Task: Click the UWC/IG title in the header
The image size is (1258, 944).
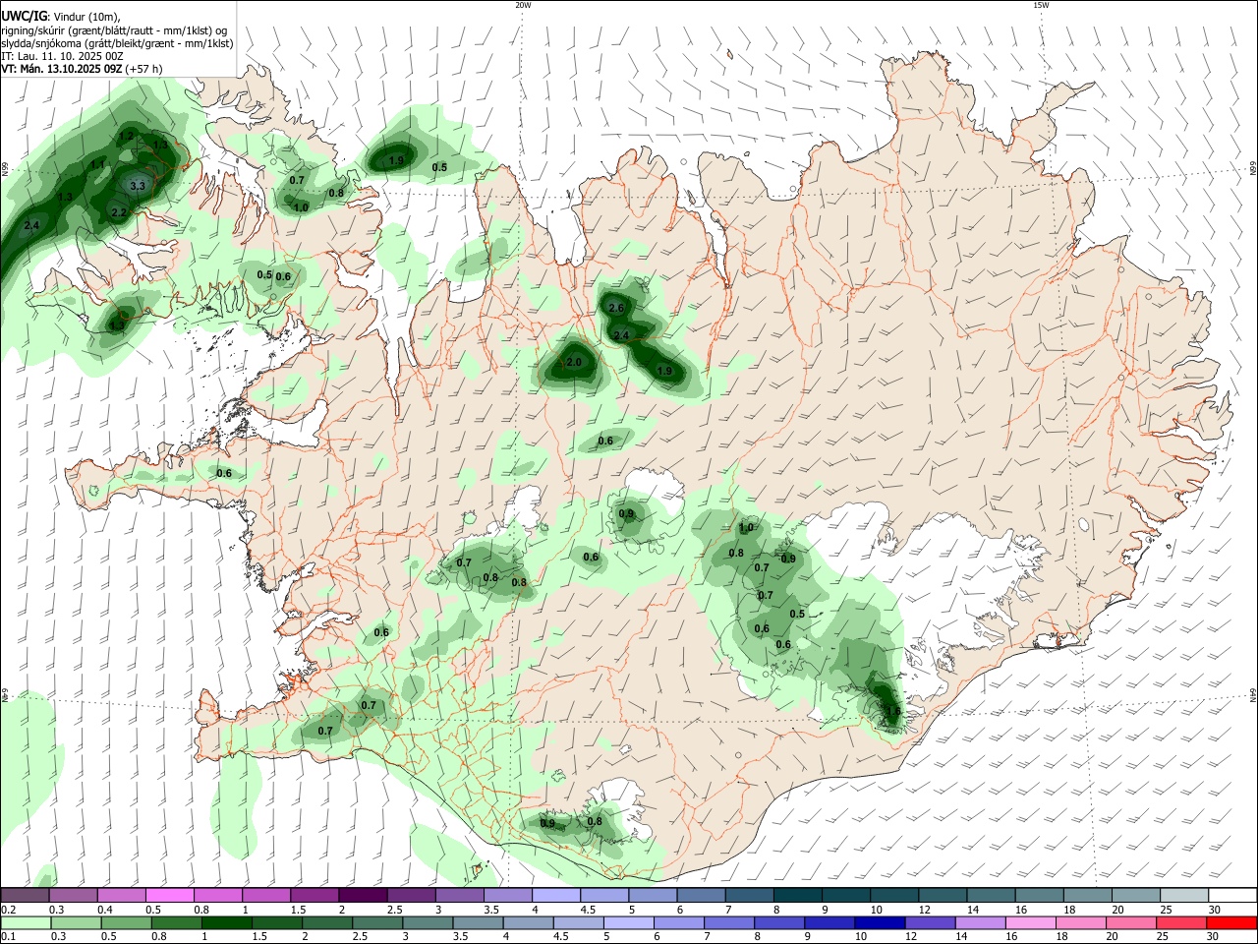Action: (24, 17)
